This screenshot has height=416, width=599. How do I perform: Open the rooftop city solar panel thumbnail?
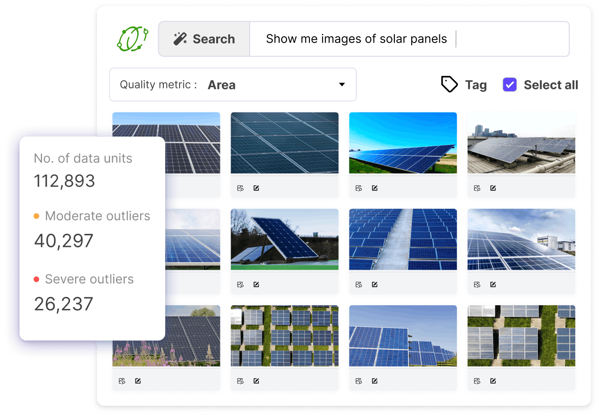pos(521,143)
